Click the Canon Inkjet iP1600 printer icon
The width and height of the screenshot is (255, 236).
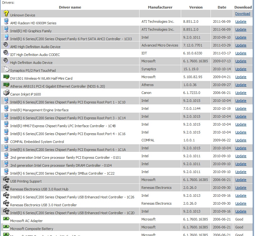6,93
